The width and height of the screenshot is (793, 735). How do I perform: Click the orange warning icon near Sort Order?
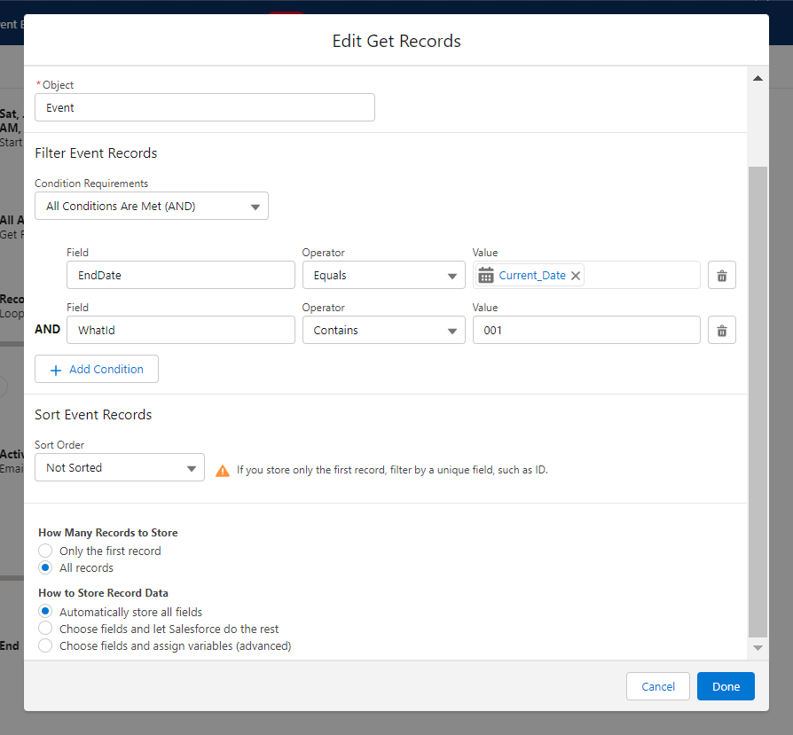click(222, 470)
